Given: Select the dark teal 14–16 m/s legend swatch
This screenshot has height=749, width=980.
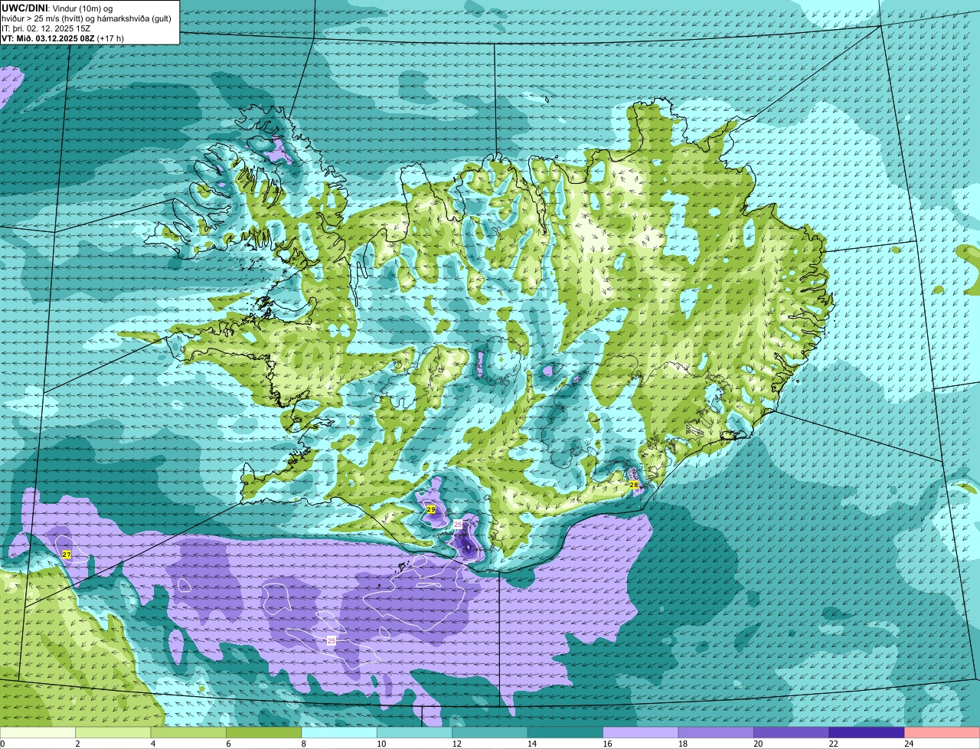Looking at the screenshot, I should coord(565,733).
